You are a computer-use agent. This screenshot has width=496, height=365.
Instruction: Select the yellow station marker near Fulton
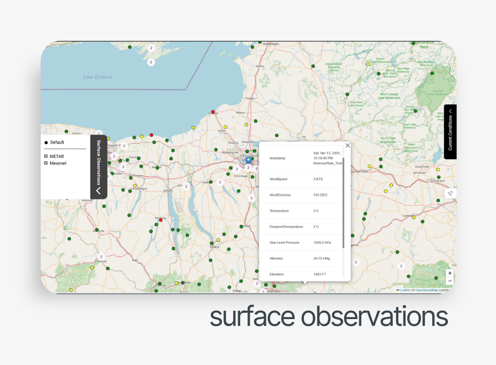point(225,127)
